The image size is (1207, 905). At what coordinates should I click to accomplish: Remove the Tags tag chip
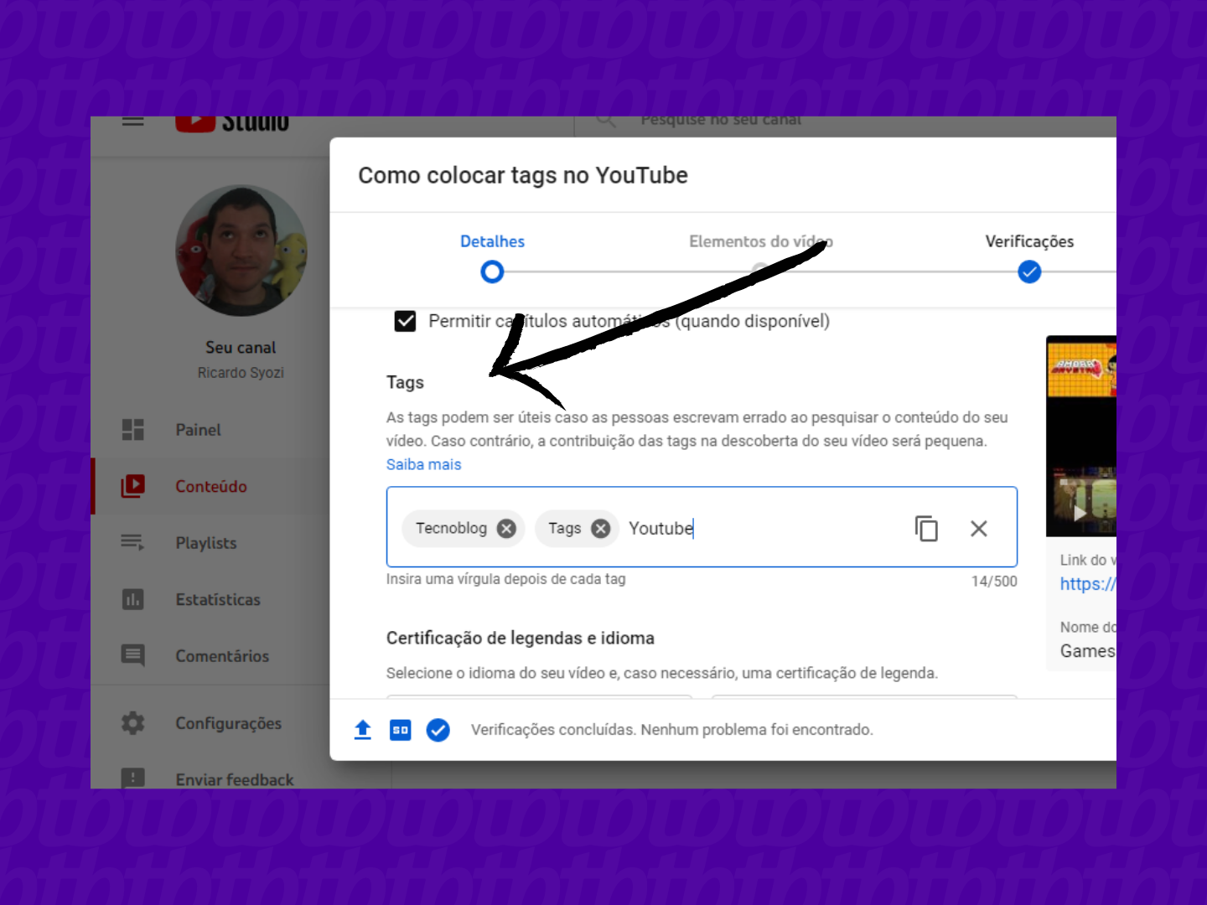(x=600, y=529)
